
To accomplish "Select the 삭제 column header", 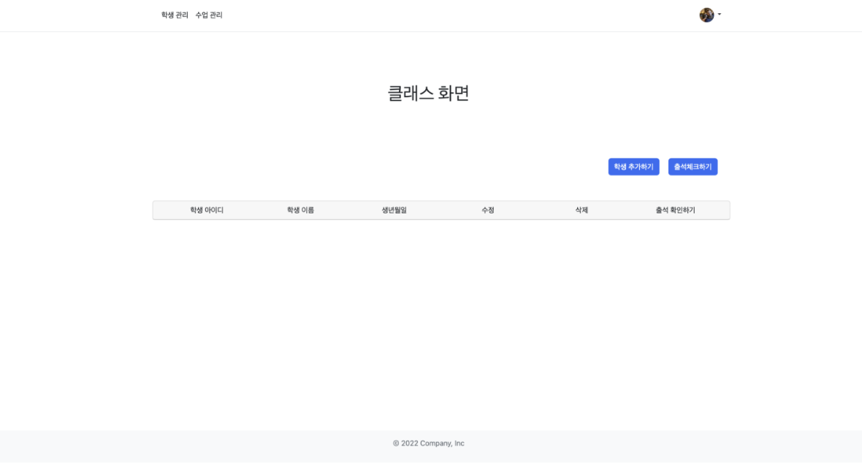I will (x=581, y=210).
